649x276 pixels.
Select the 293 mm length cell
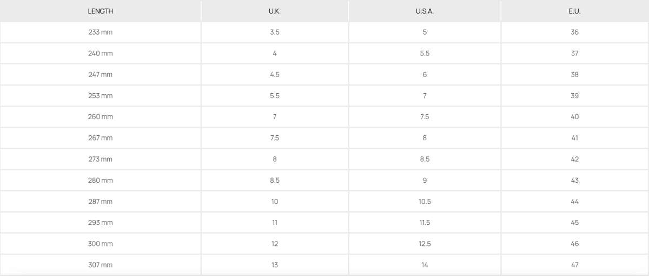click(x=101, y=223)
